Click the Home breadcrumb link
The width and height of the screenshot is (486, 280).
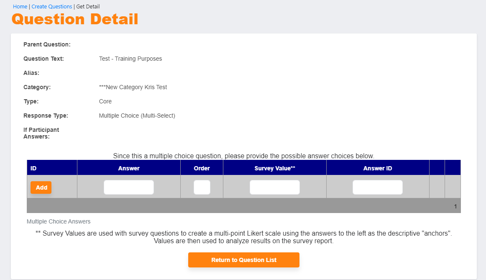[x=20, y=7]
